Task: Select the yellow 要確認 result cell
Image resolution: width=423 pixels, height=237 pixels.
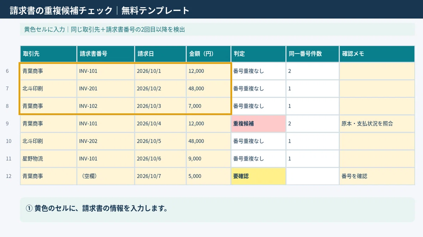Action: tap(258, 176)
